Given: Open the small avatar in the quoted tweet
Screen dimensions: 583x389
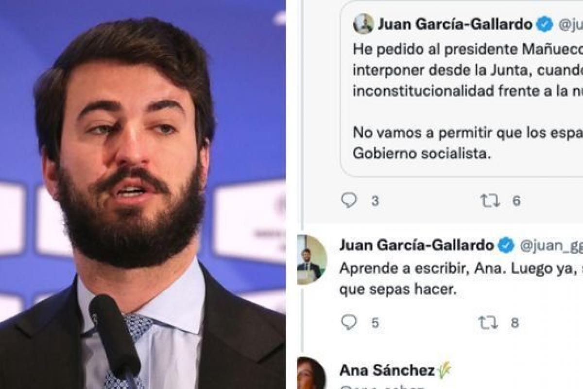Looking at the screenshot, I should [363, 24].
